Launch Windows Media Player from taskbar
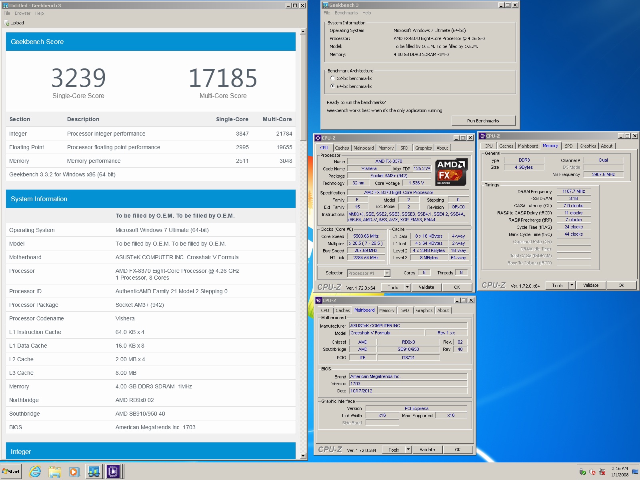This screenshot has height=480, width=640. tap(74, 472)
